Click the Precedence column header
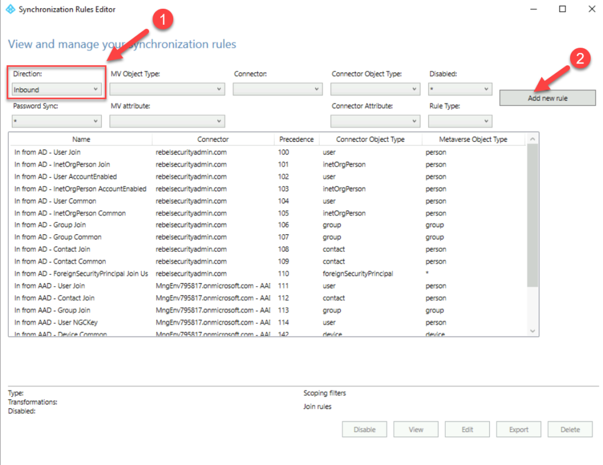Image resolution: width=603 pixels, height=465 pixels. (296, 139)
